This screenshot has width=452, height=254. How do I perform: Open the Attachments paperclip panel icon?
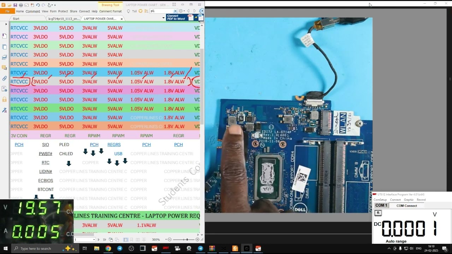click(x=5, y=78)
